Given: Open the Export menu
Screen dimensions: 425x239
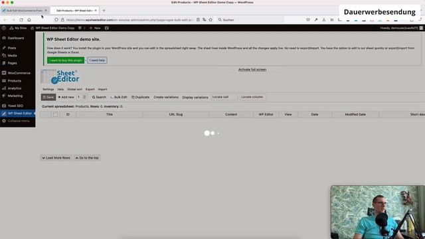Looking at the screenshot, I should click(90, 89).
